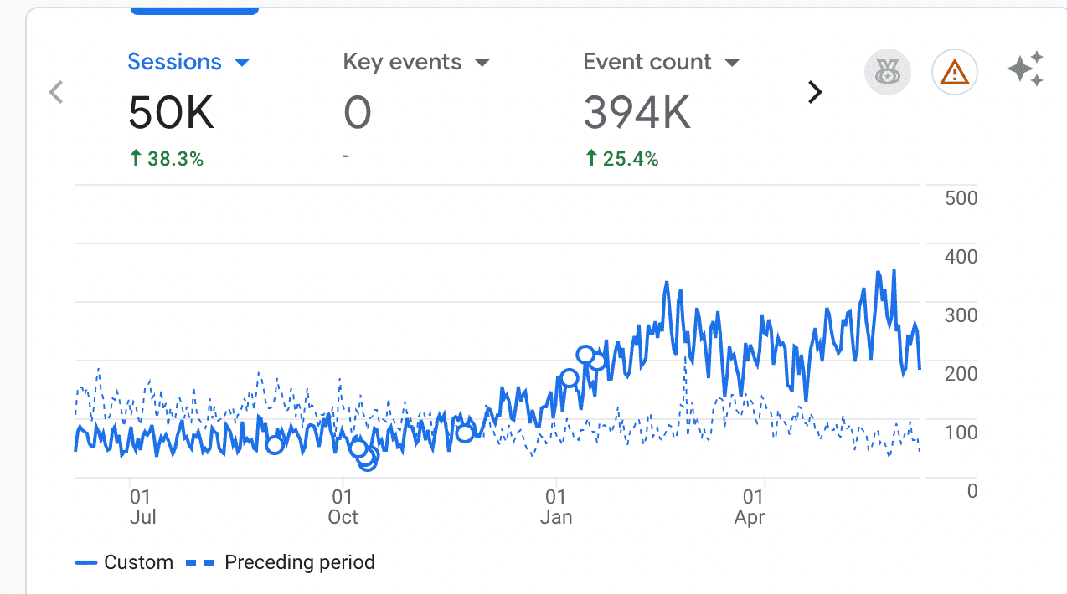Viewport: 1067px width, 594px height.
Task: Select the Event count 394K metric value
Action: pos(637,112)
